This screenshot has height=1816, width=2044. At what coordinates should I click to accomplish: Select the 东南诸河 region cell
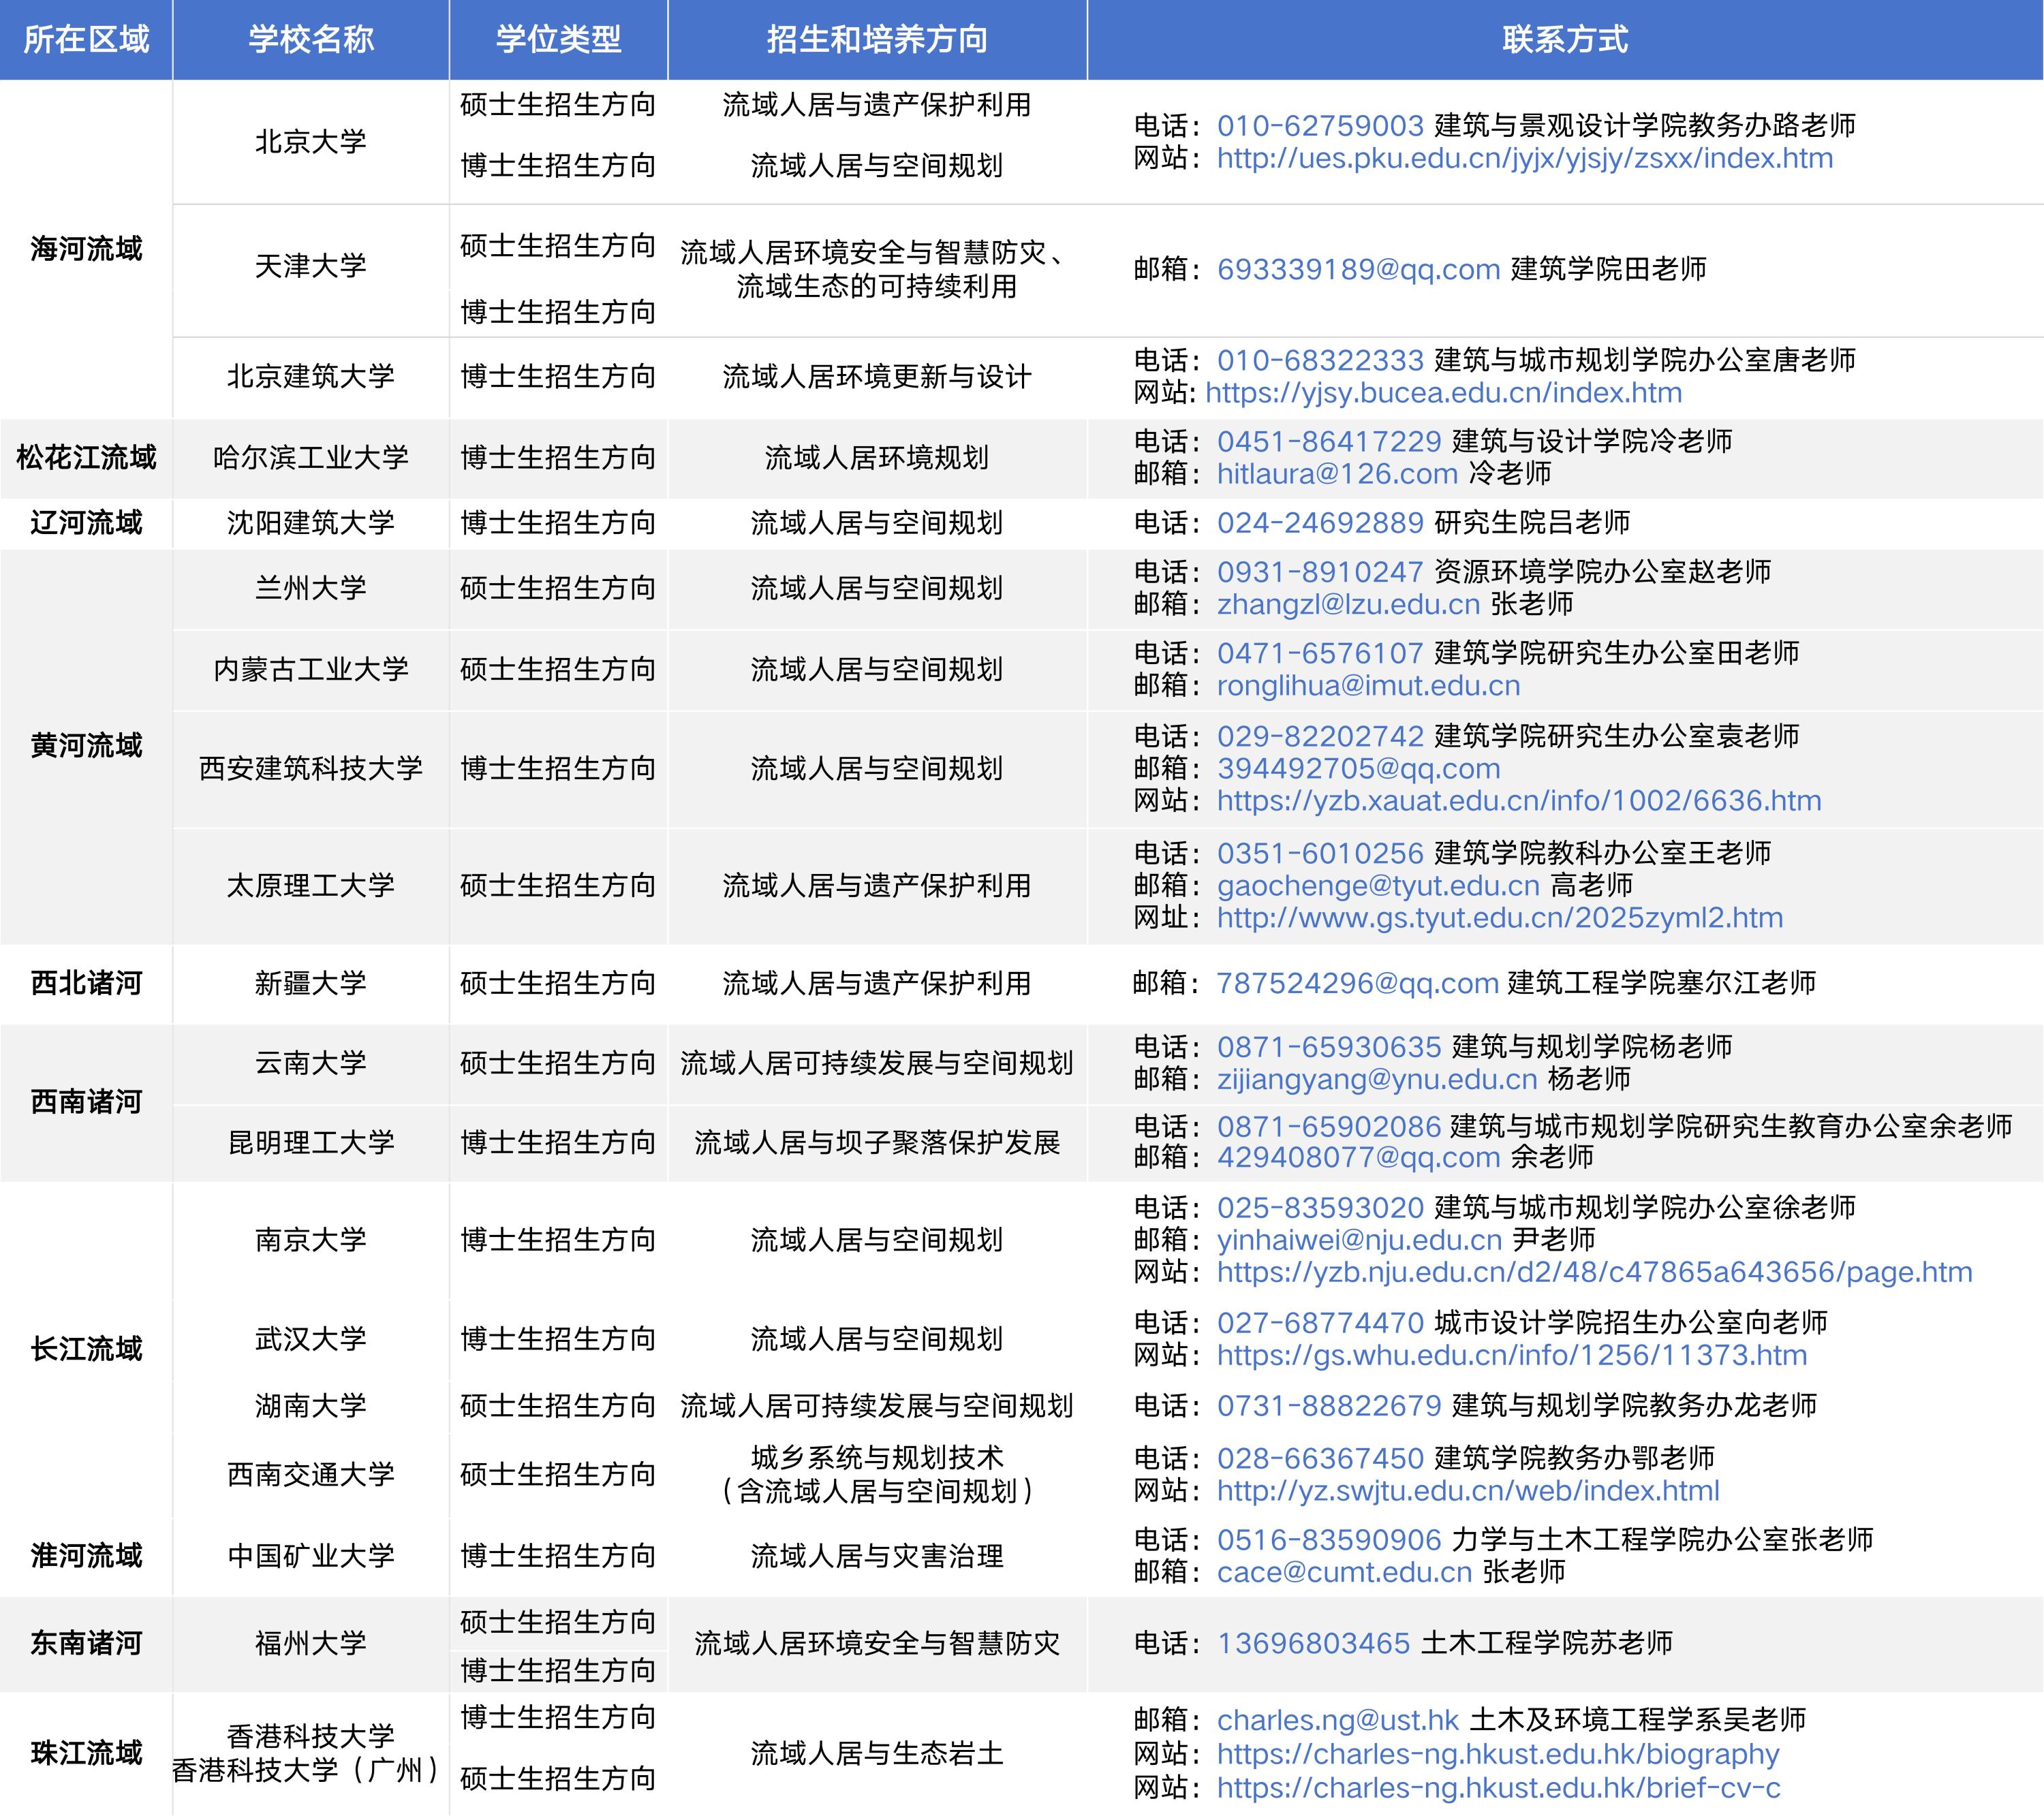86,1643
